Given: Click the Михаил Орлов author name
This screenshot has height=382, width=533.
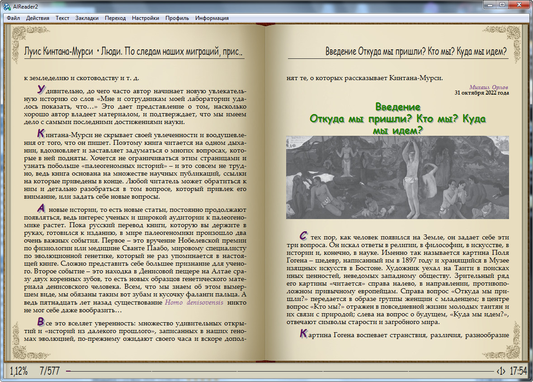Looking at the screenshot, I should (489, 87).
